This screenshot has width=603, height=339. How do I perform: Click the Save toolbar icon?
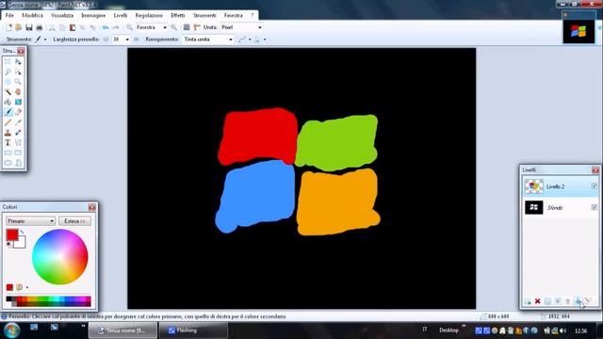tap(29, 27)
